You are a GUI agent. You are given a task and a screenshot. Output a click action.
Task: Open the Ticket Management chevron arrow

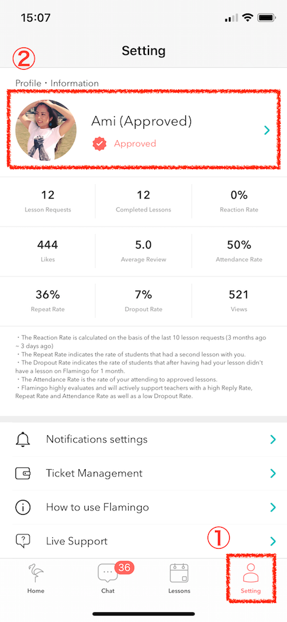(273, 473)
